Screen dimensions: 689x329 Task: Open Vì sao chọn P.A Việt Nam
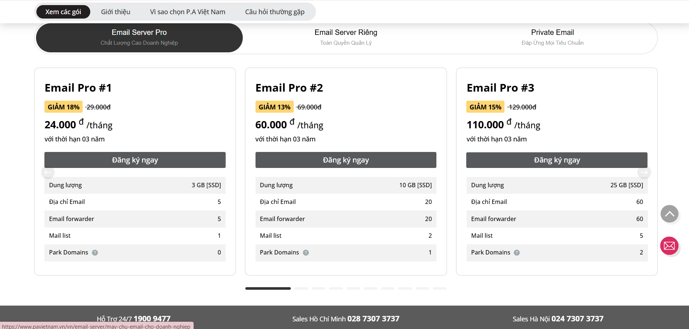tap(187, 12)
